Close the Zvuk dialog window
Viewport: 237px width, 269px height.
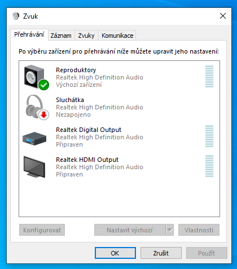coord(223,16)
